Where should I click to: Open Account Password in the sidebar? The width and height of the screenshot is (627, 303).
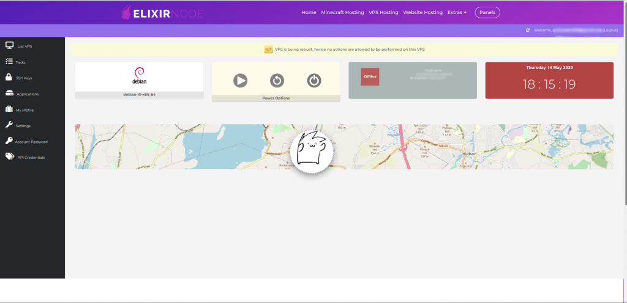point(32,142)
